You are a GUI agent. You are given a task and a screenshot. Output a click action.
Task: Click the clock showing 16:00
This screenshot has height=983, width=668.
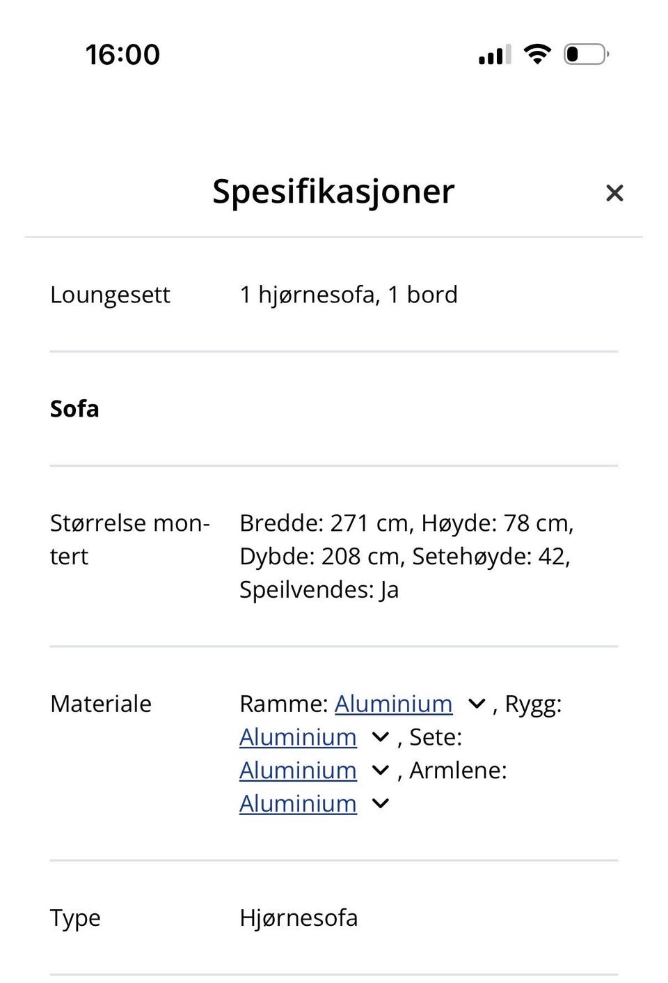coord(122,54)
